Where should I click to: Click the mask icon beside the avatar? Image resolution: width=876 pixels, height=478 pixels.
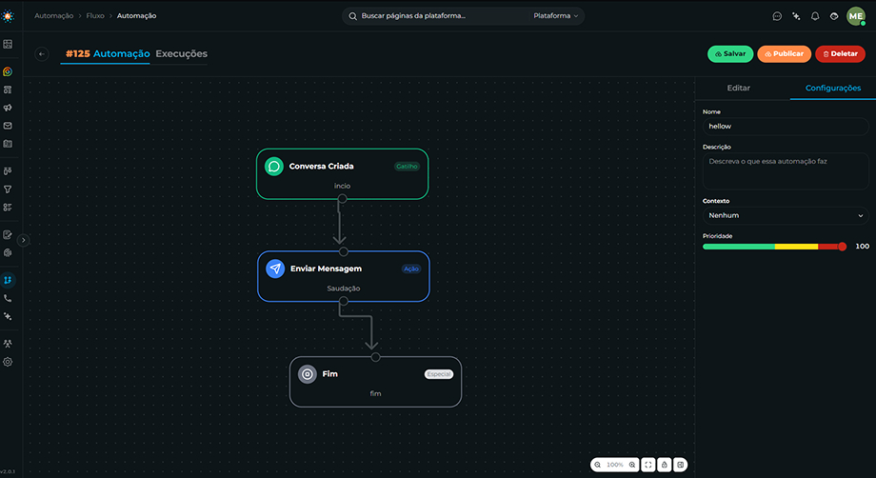834,16
